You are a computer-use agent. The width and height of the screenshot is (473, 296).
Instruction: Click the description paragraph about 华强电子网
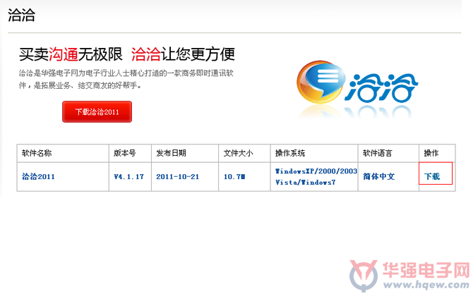click(126, 79)
